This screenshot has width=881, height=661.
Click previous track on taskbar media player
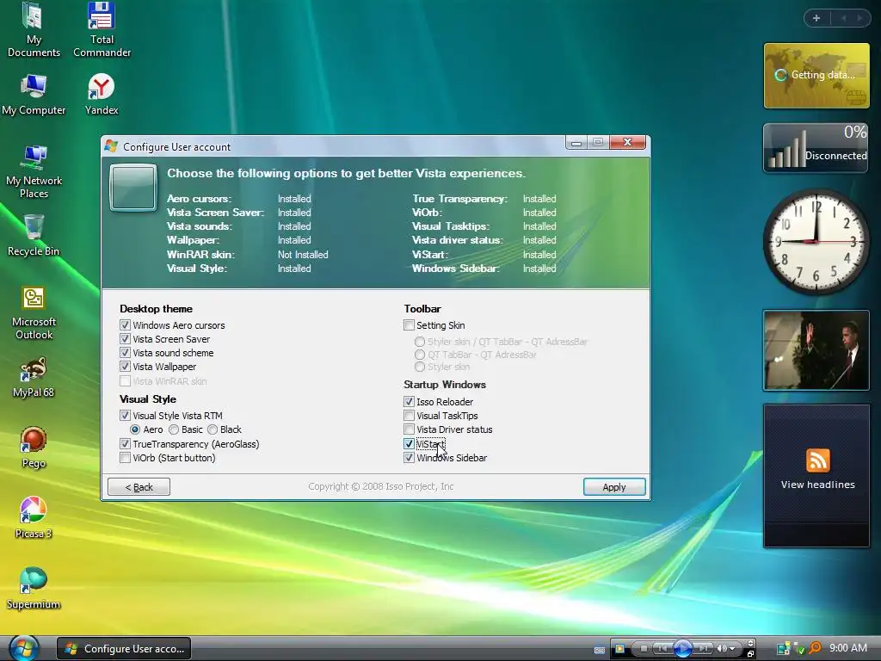pyautogui.click(x=662, y=649)
